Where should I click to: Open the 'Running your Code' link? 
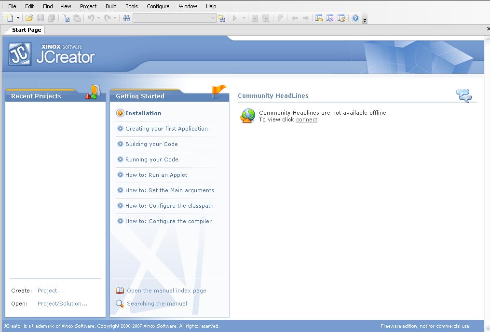152,159
